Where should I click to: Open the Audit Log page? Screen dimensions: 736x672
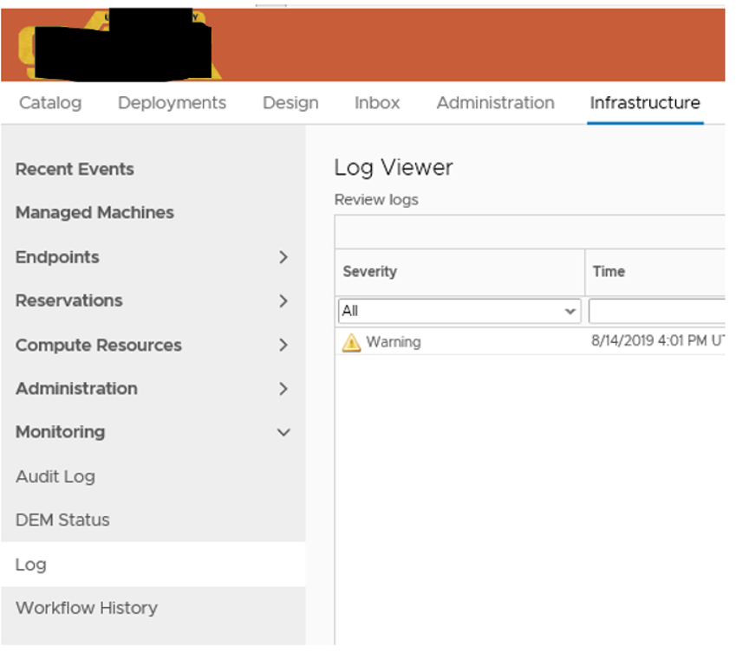coord(55,476)
